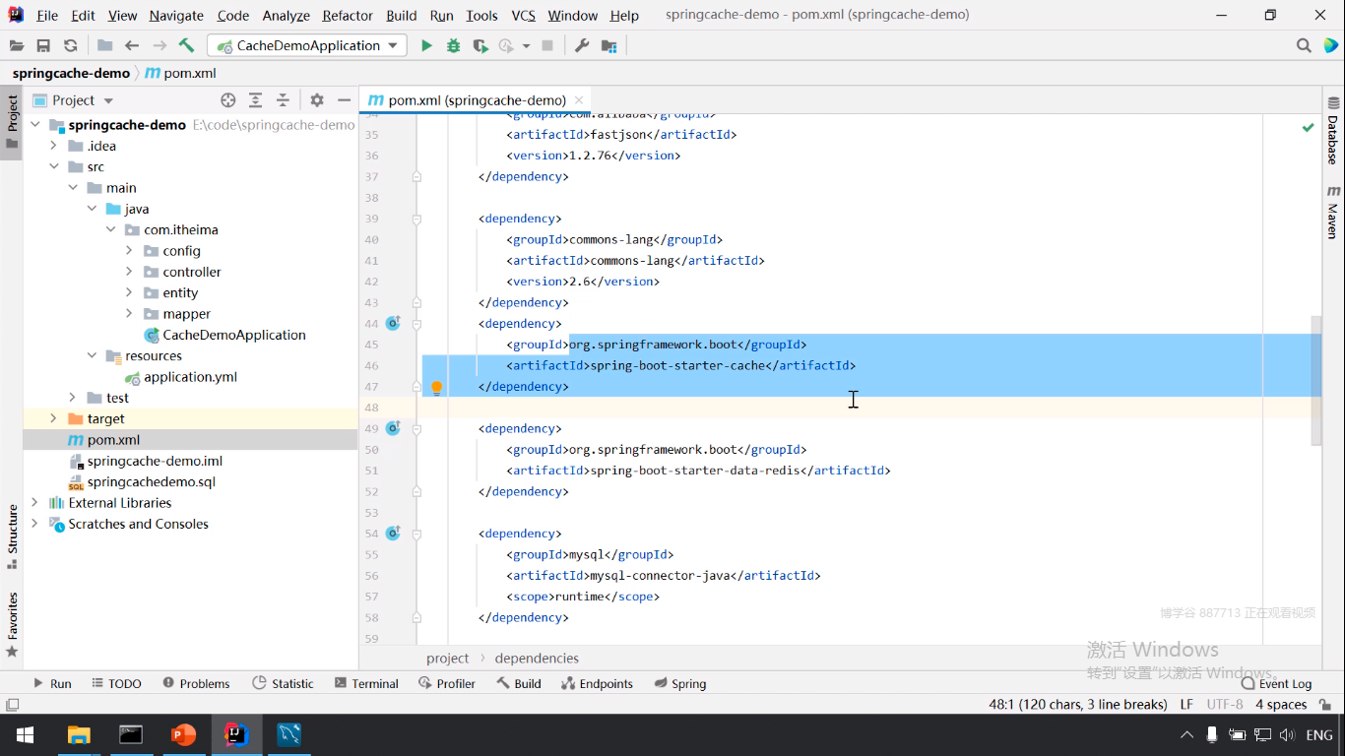Expand all in Project panel
Screen dimensions: 1345x756
pyautogui.click(x=255, y=99)
